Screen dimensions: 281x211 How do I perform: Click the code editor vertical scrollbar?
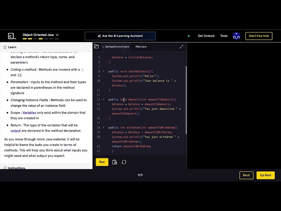coord(186,100)
